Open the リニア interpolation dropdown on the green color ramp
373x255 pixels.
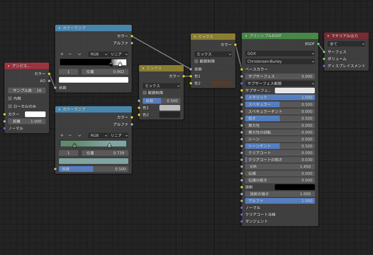(118, 135)
